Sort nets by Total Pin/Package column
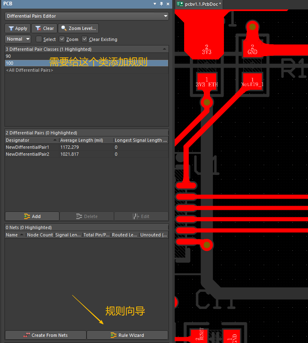This screenshot has width=308, height=343. 96,235
